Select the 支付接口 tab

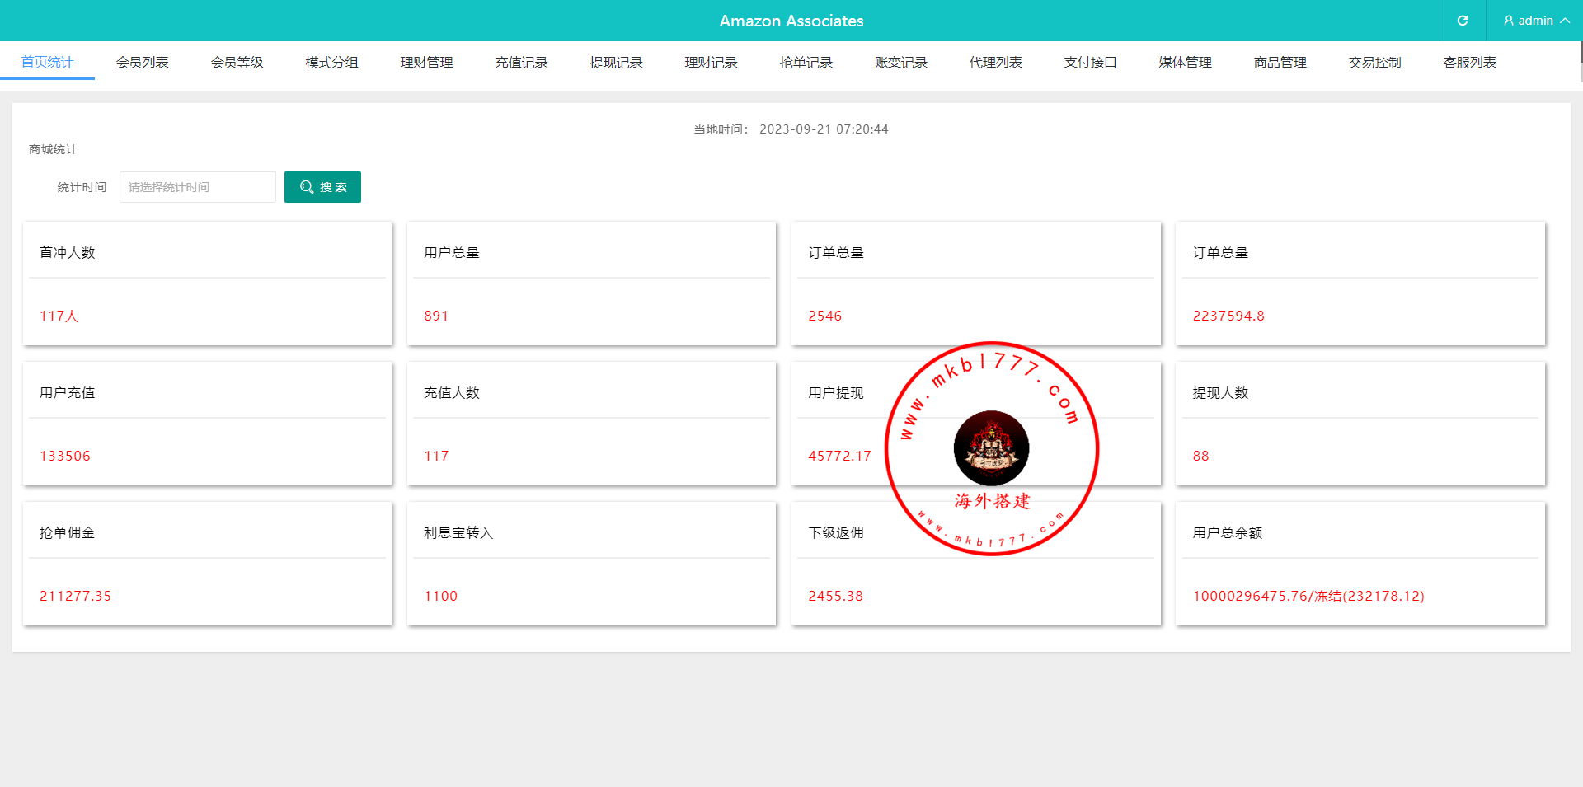point(1090,63)
